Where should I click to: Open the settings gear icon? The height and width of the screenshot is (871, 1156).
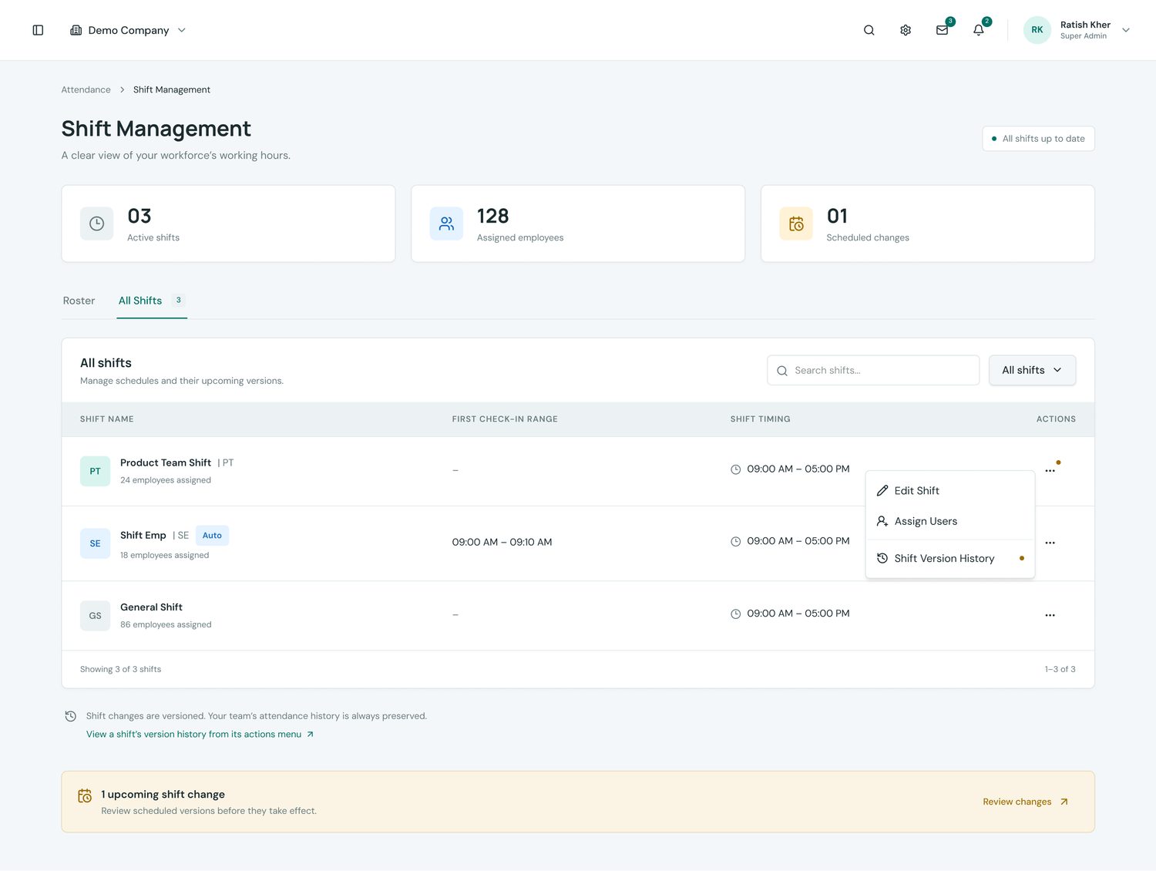tap(906, 30)
